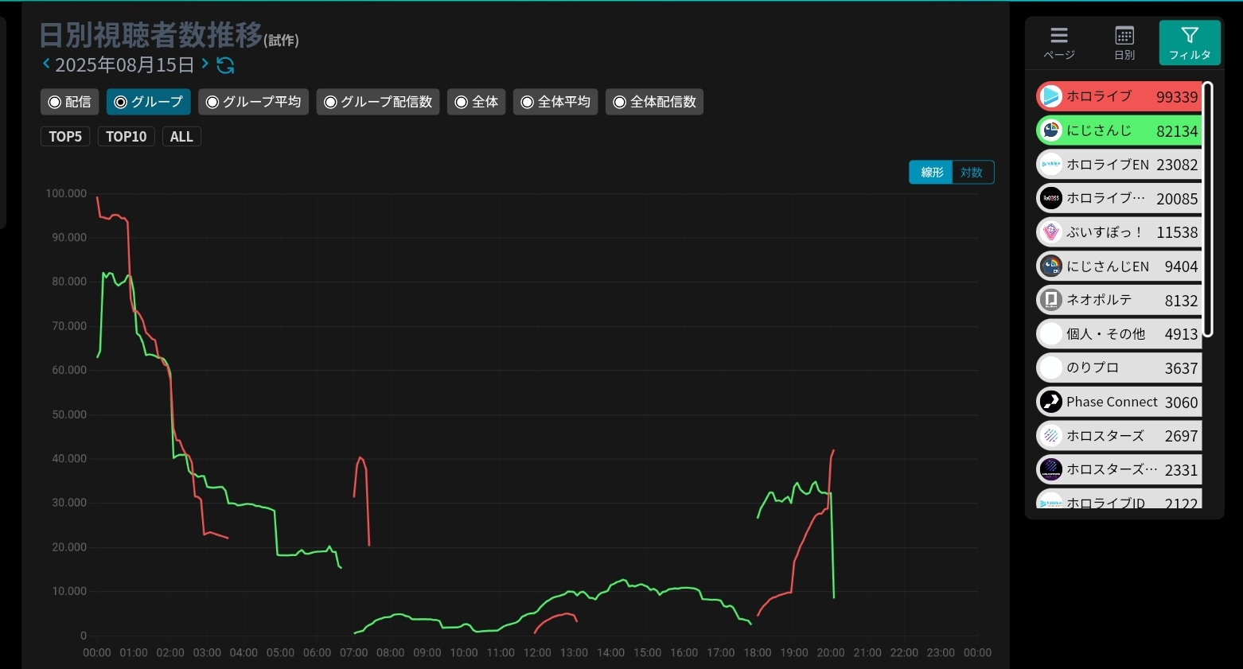
Task: Select the 全体配信数 radio option
Action: click(x=654, y=102)
